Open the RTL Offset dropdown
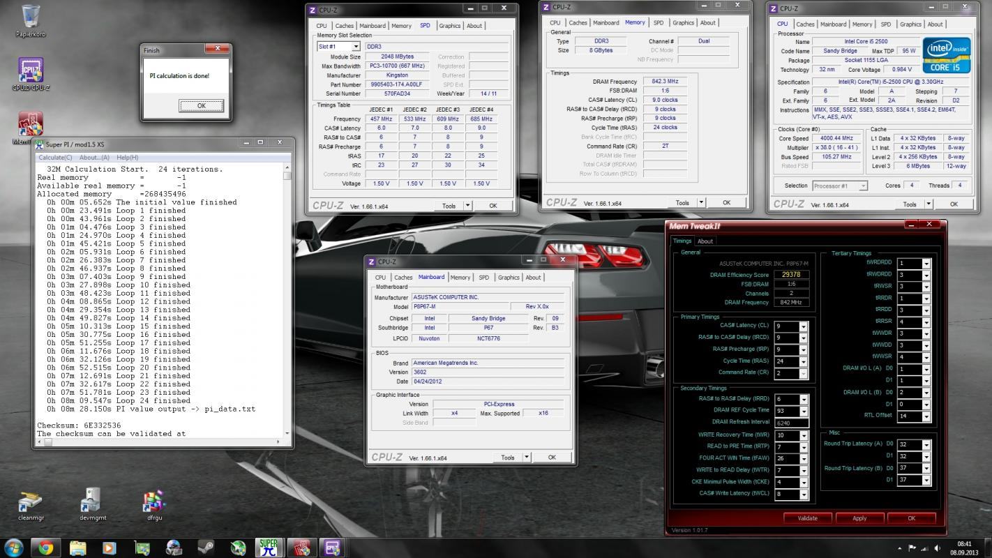Screen dimensions: 992x558 tap(926, 416)
